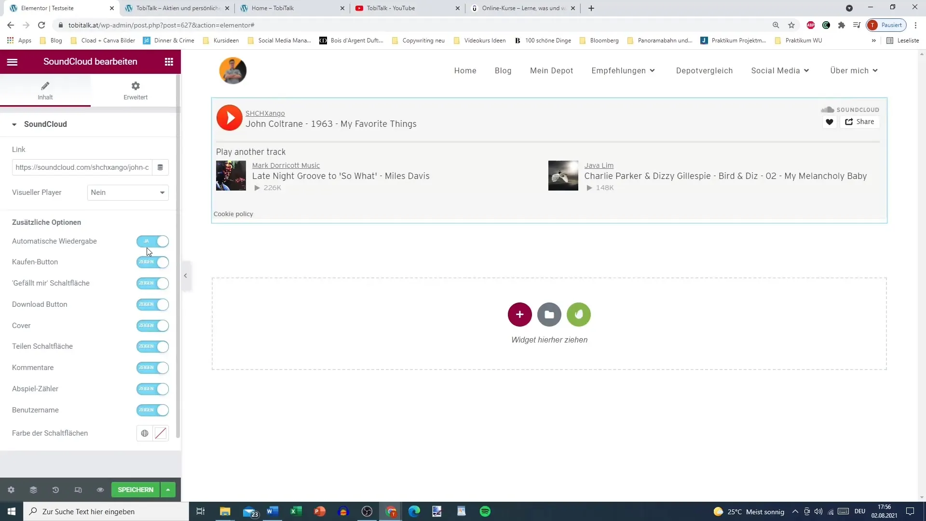
Task: Click the green Envato leaf icon
Action: pyautogui.click(x=579, y=315)
